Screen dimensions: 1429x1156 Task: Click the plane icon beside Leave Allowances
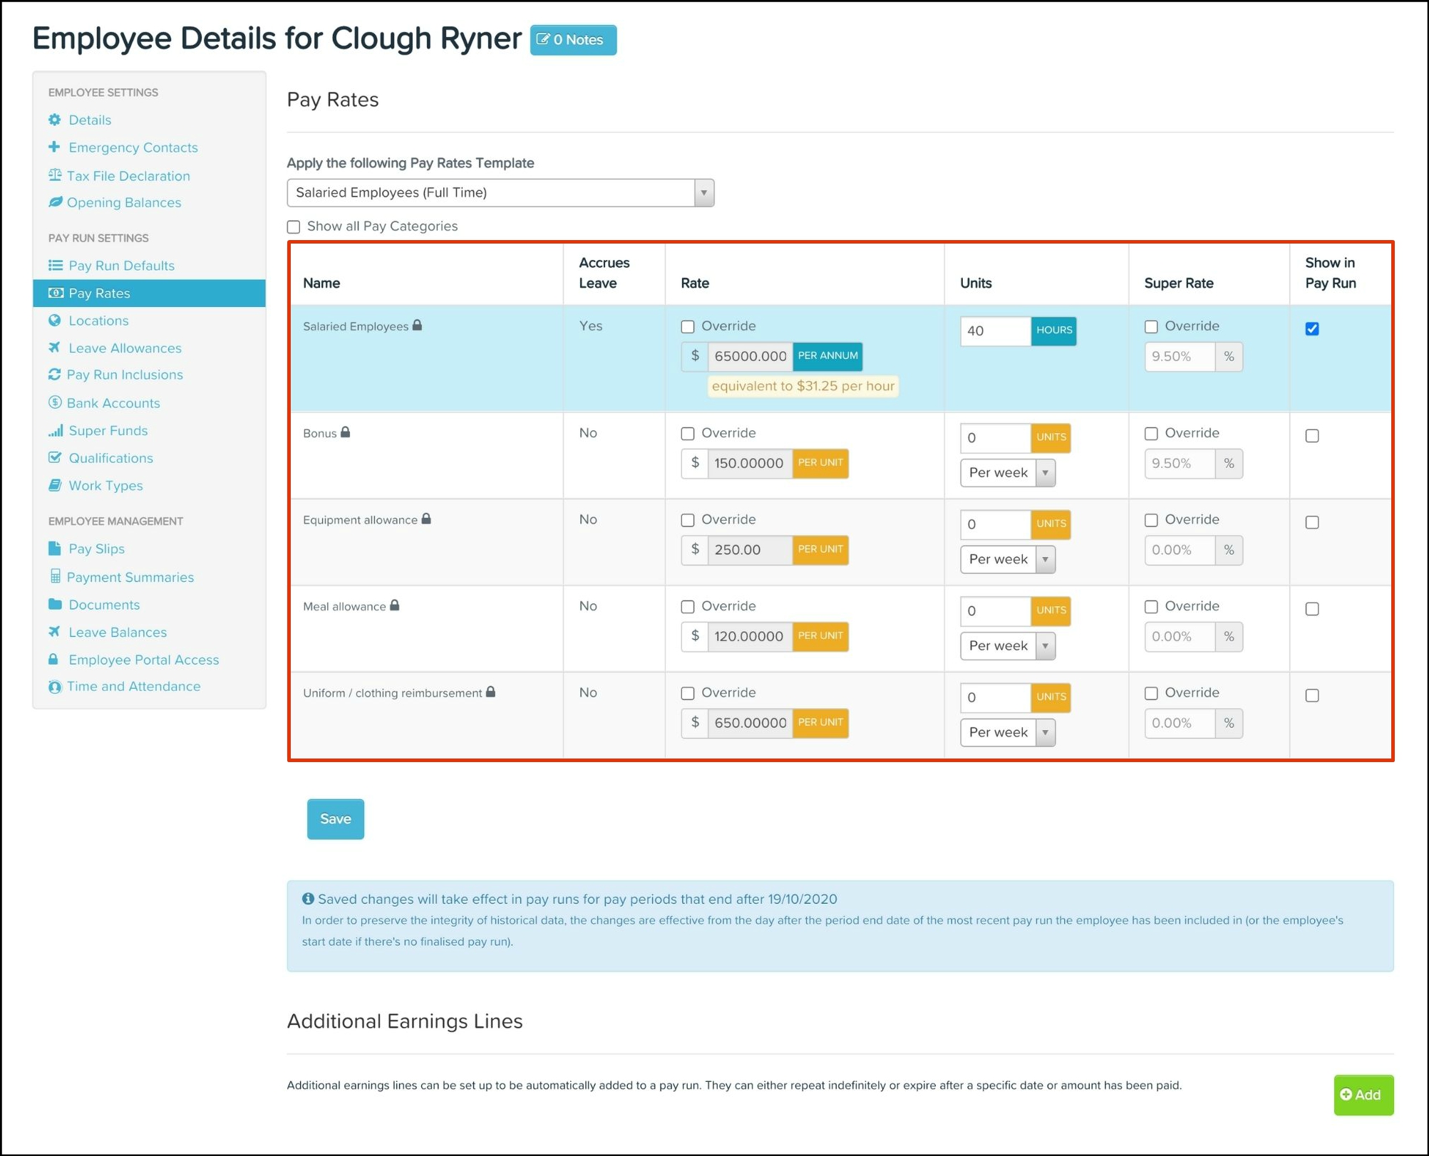(55, 348)
